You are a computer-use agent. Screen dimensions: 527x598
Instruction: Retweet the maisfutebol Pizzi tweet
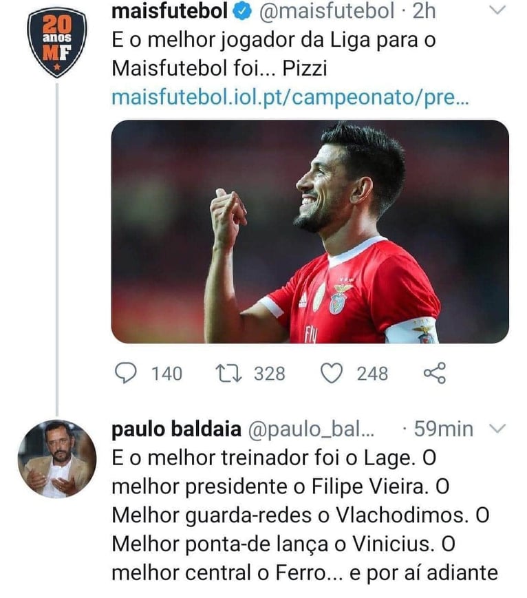(226, 373)
